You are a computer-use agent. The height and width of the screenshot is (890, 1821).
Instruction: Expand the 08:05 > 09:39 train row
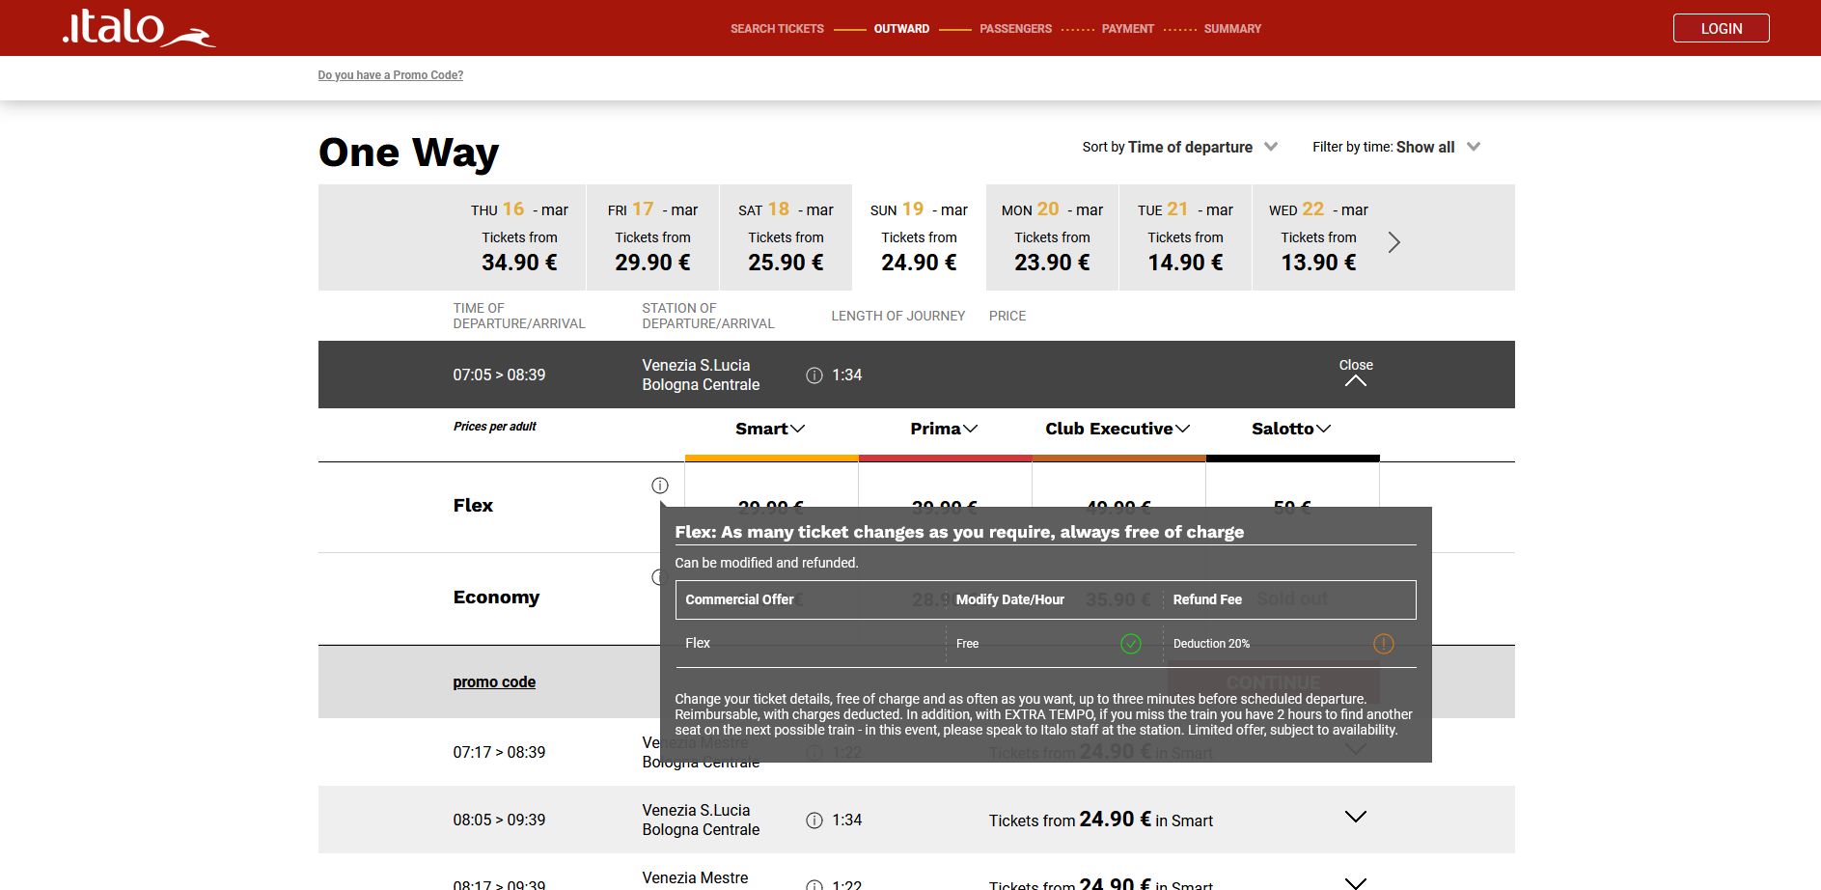pos(1355,818)
